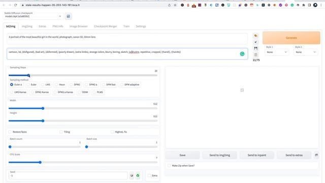Click the Height slider handle
Image resolution: width=325 pixels, height=183 pixels.
[x=43, y=121]
